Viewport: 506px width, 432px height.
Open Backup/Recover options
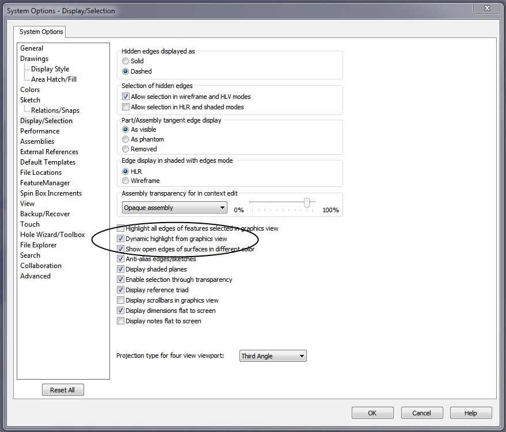click(x=45, y=214)
